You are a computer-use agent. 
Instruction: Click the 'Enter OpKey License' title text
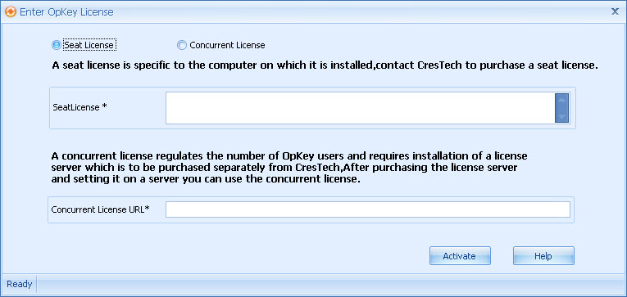(66, 12)
